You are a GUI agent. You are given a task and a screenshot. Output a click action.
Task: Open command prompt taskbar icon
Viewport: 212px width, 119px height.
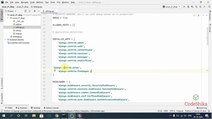pyautogui.click(x=64, y=116)
